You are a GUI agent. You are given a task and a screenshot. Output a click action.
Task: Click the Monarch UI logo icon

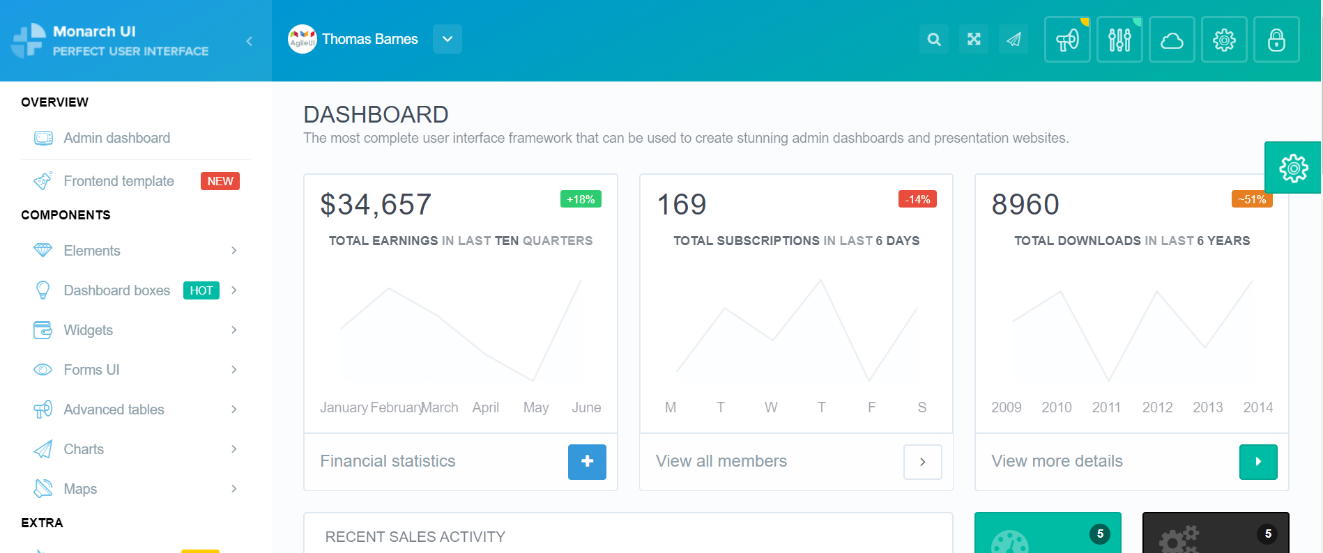click(x=29, y=40)
